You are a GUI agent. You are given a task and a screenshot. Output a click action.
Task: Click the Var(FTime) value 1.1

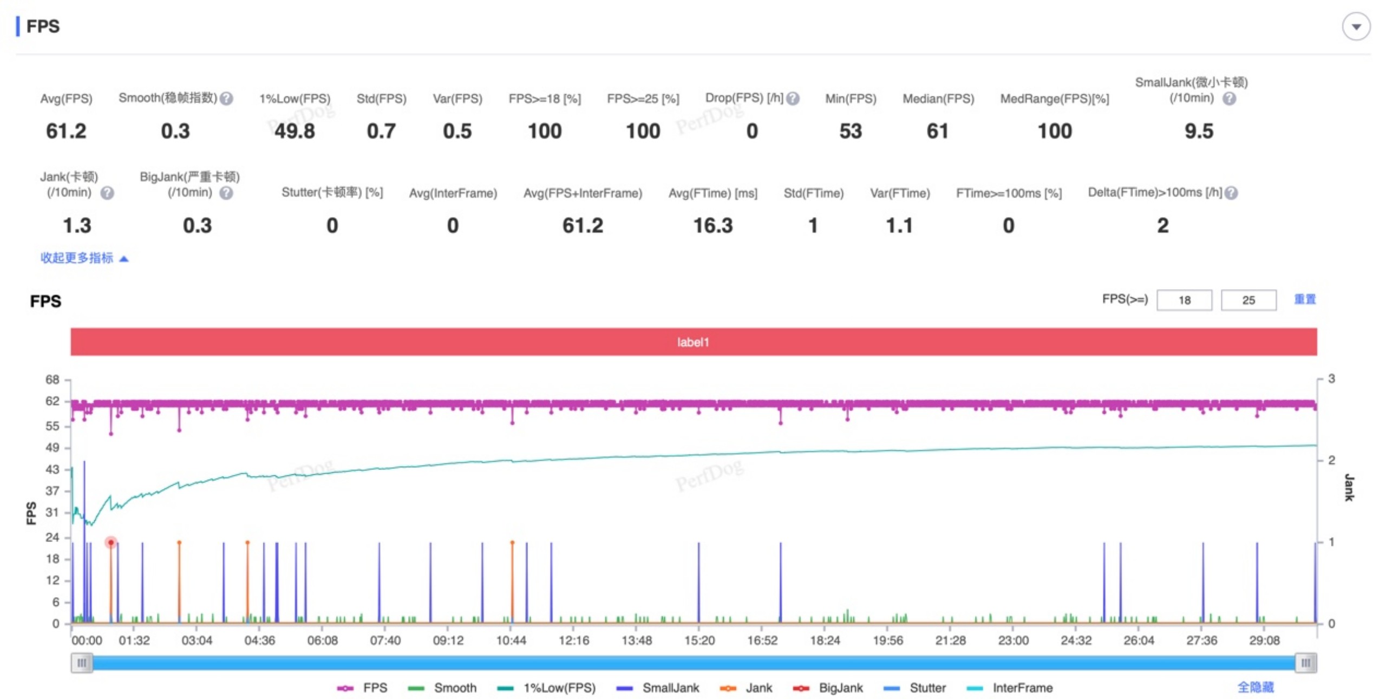point(899,225)
